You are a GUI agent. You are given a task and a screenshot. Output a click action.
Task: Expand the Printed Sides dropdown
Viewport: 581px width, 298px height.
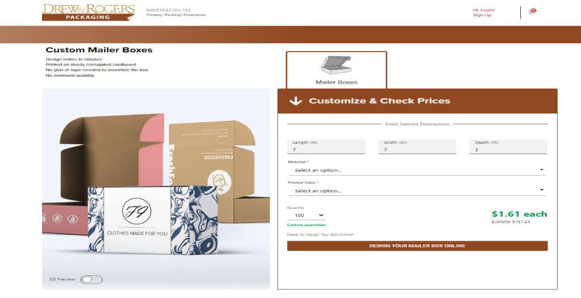point(417,191)
